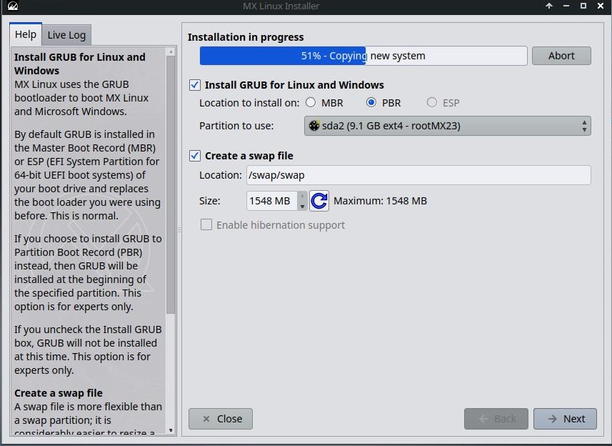Click the Next button
Screen dimensions: 612x446
(x=565, y=419)
